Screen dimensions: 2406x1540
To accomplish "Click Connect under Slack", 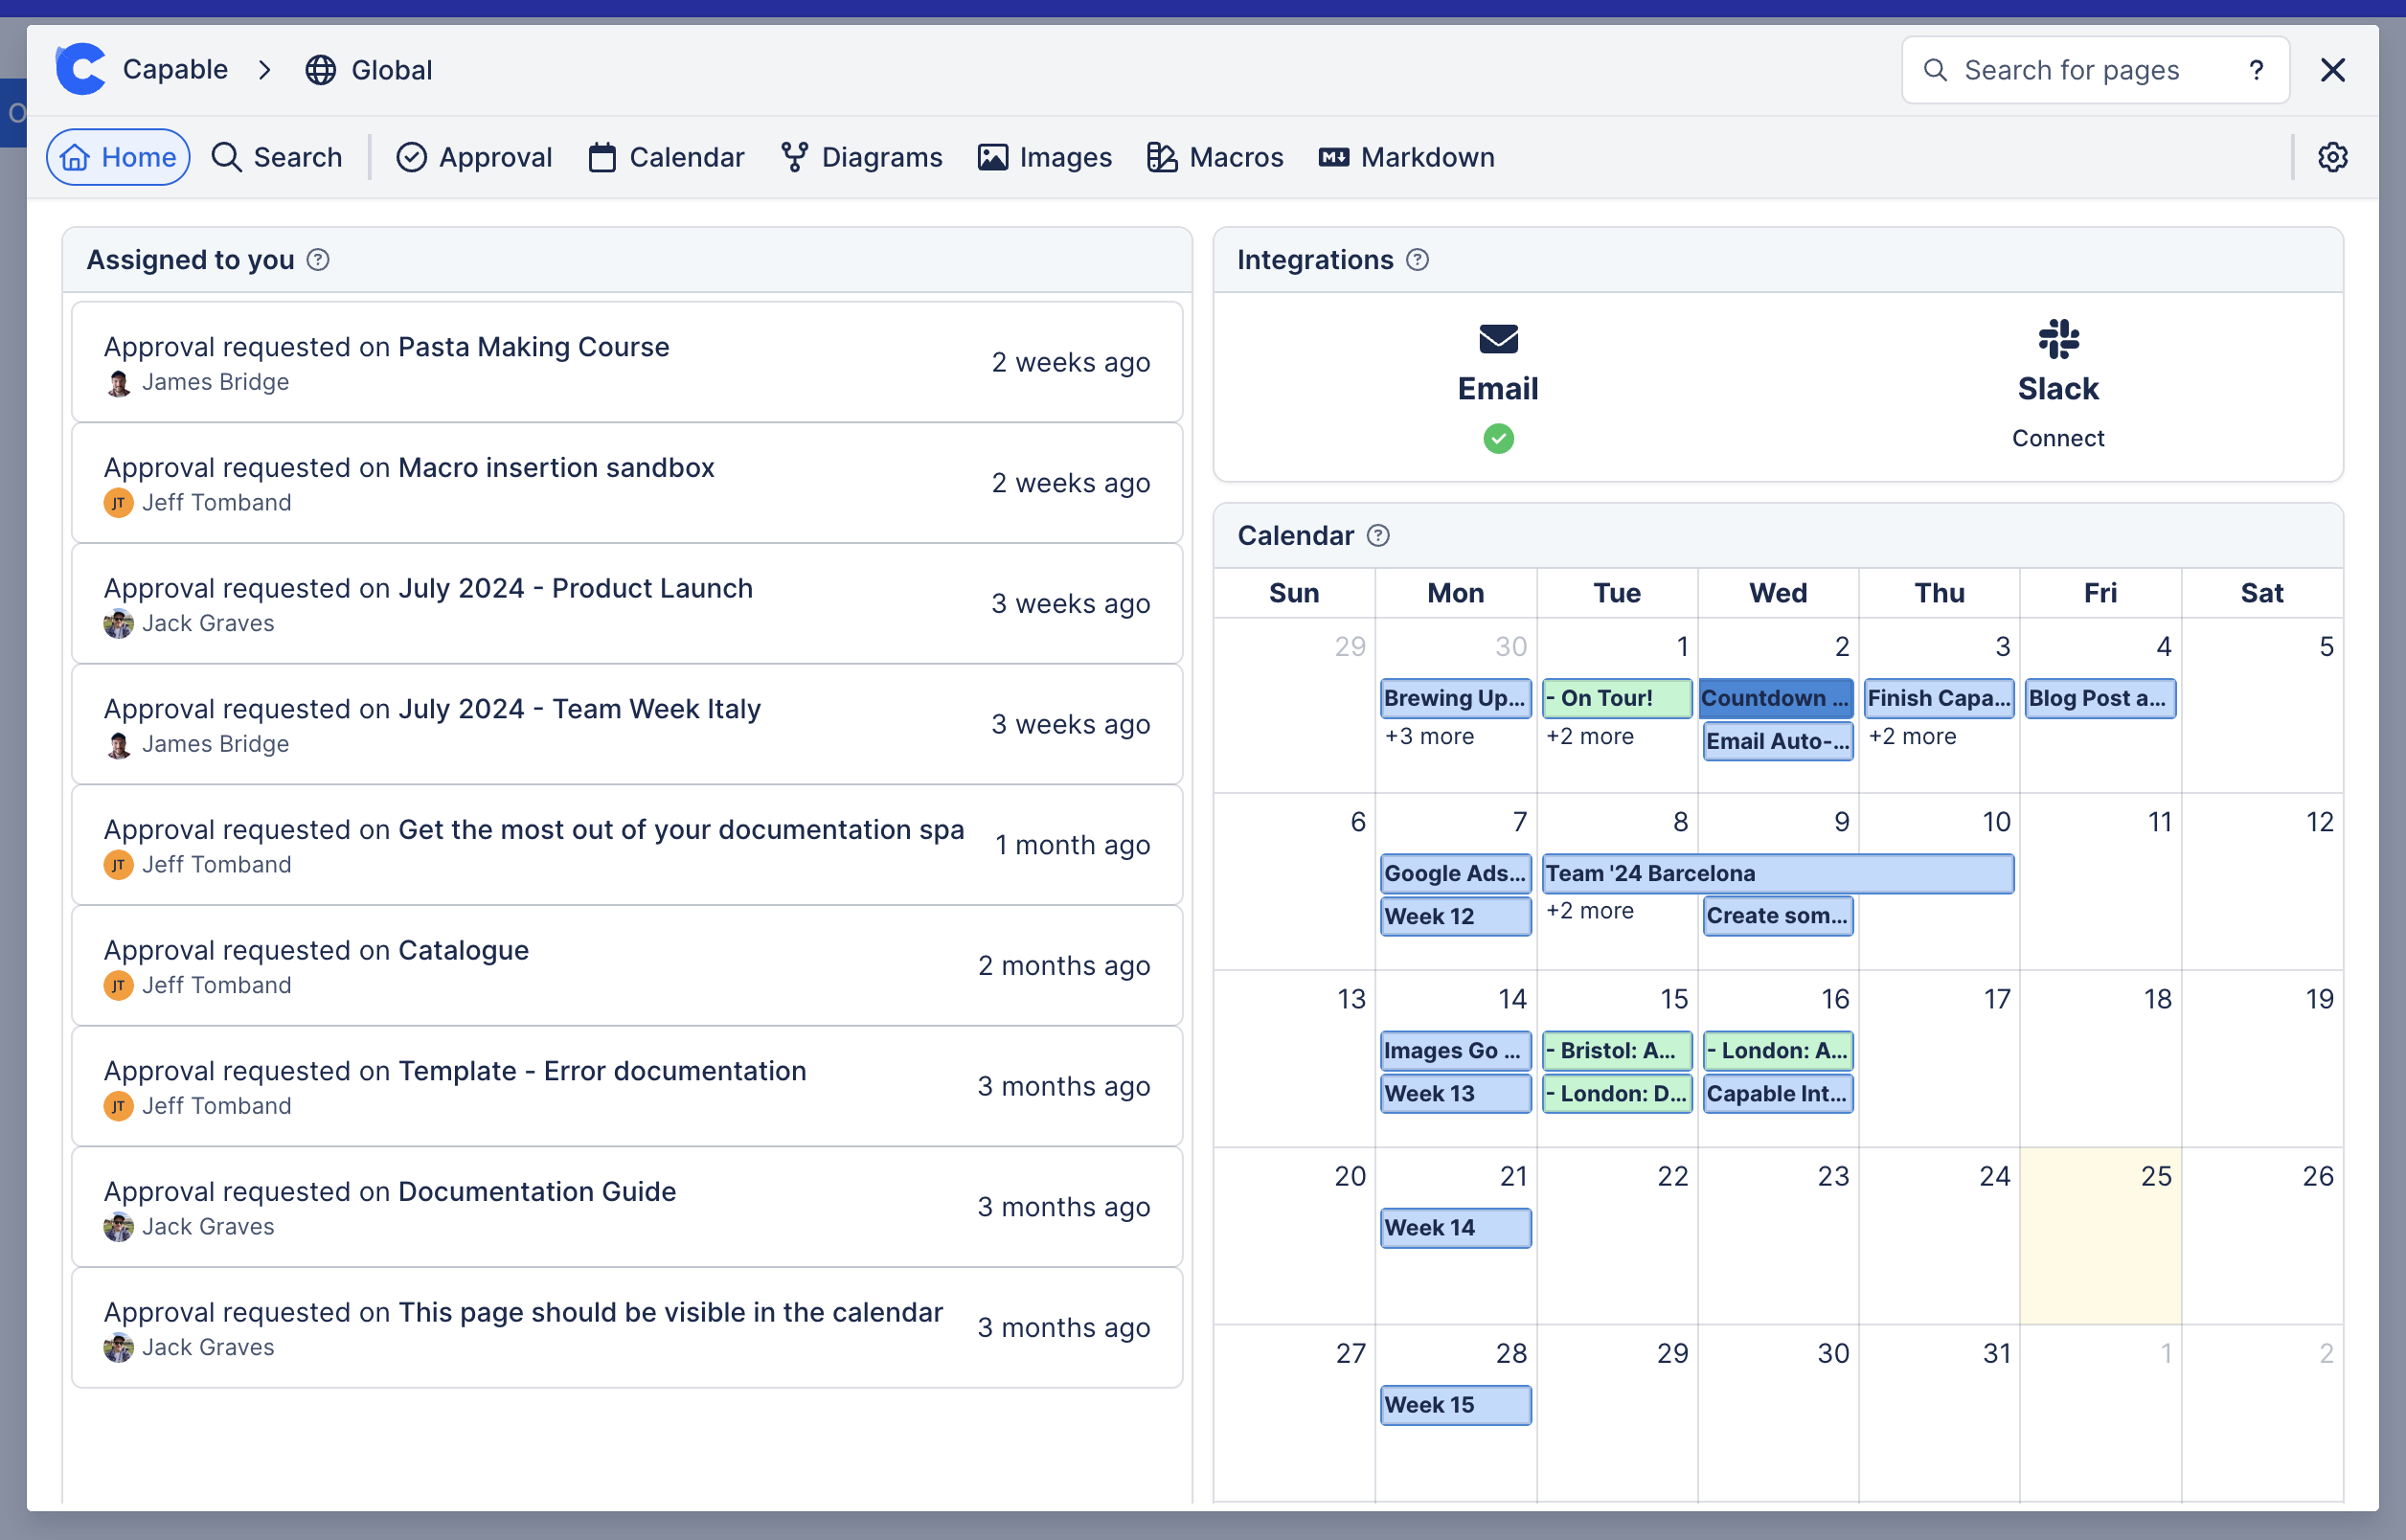I will (x=2058, y=438).
